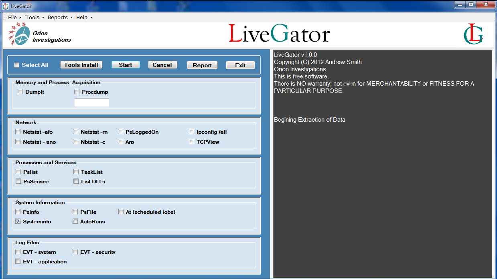Start the data extraction
Viewport: 497px width, 279px height.
tap(126, 65)
